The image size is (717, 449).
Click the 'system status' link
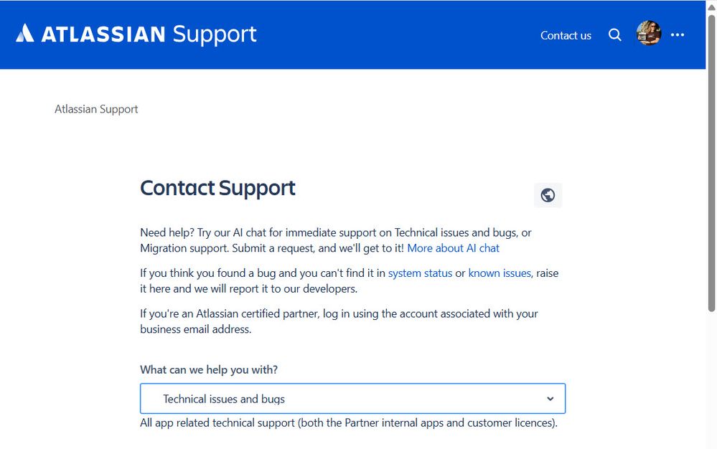pos(420,273)
